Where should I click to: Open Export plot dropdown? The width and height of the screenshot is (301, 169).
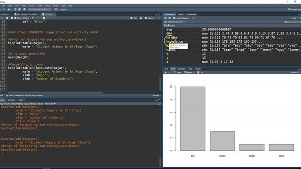(x=189, y=72)
